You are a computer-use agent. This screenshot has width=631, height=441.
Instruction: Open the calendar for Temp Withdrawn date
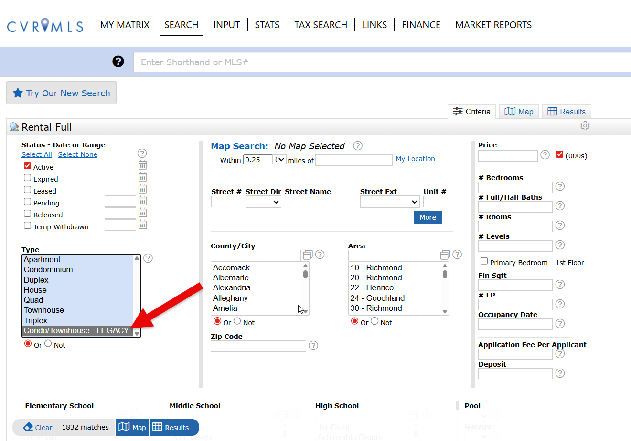(x=143, y=225)
